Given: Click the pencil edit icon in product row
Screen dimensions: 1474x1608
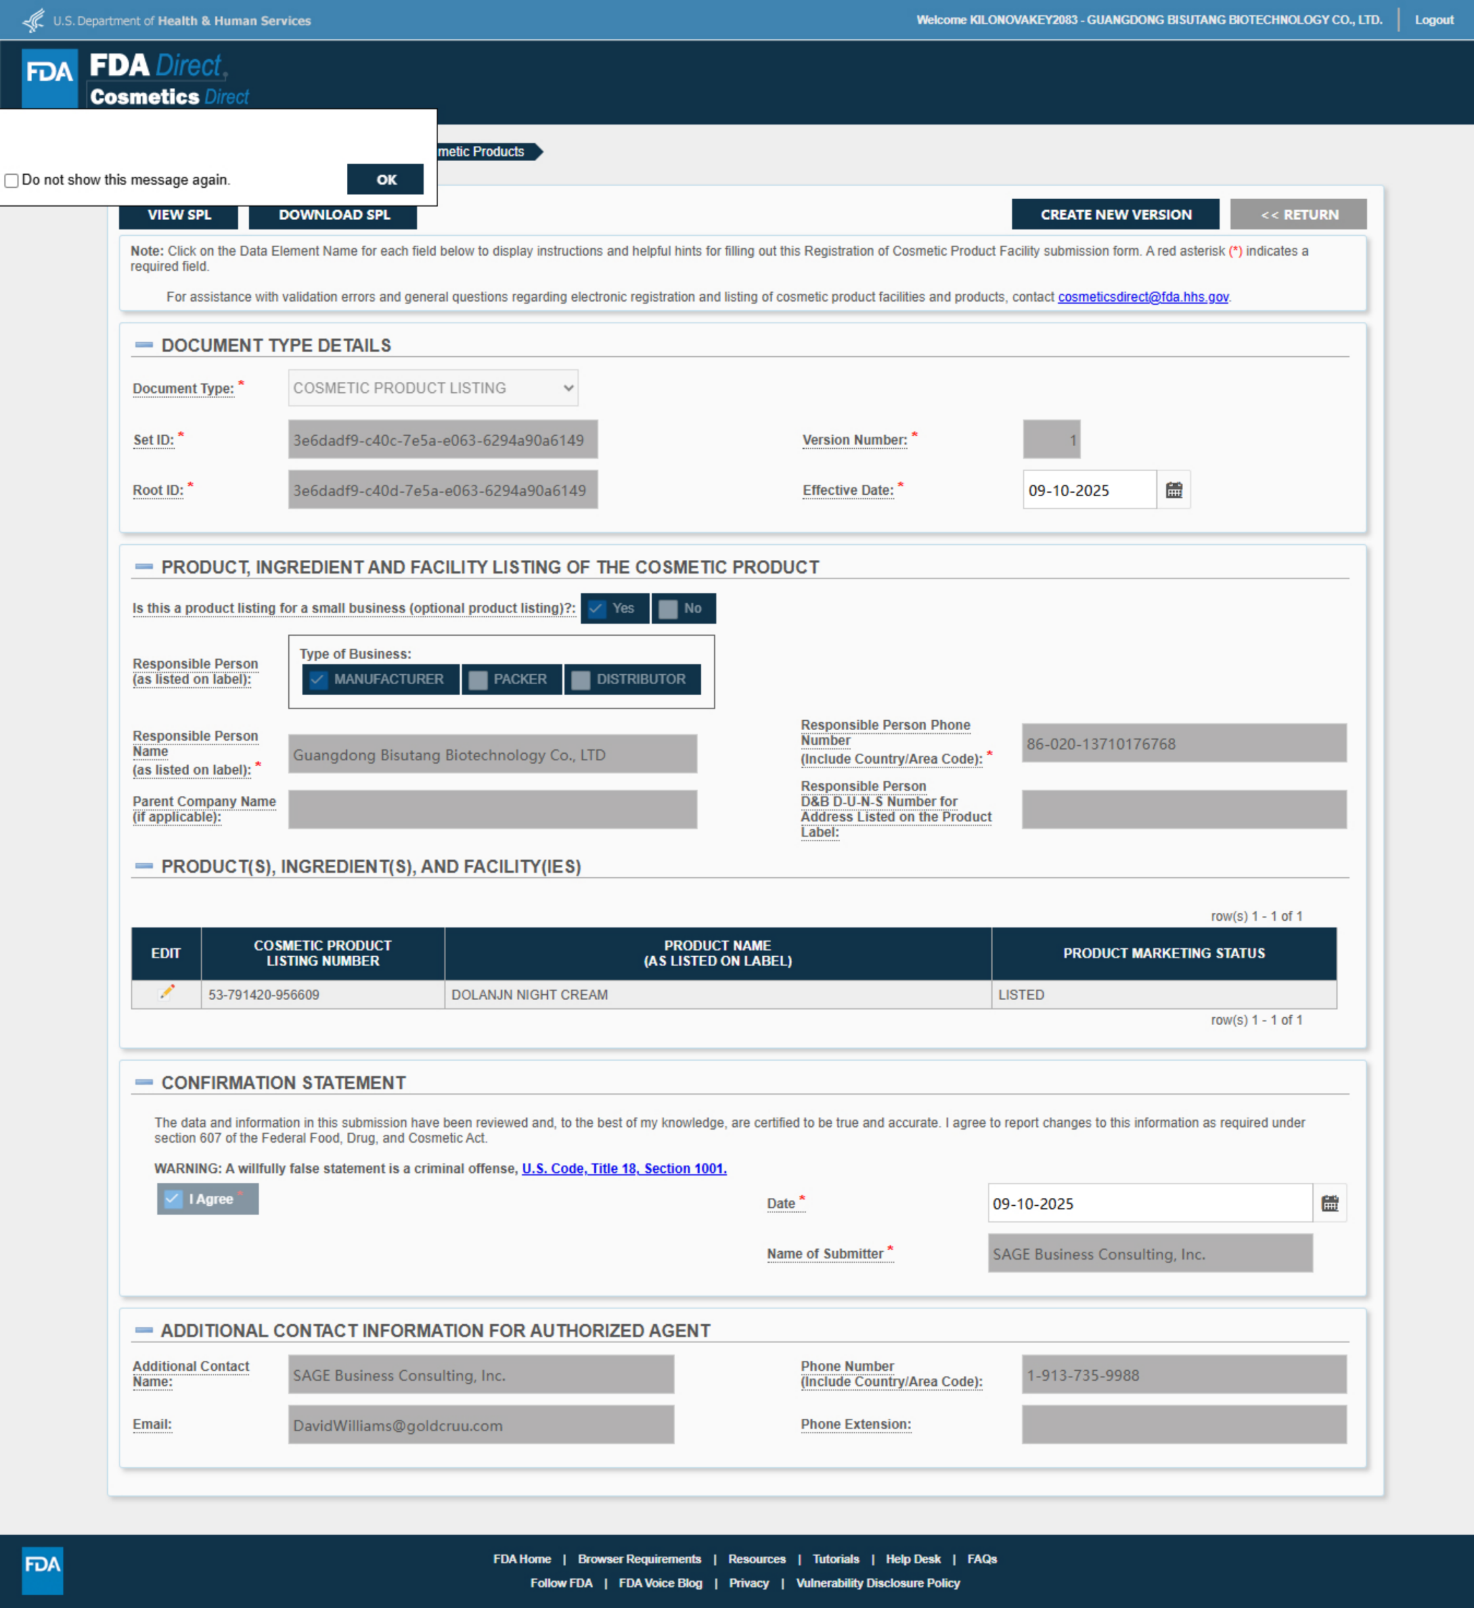Looking at the screenshot, I should click(x=167, y=992).
